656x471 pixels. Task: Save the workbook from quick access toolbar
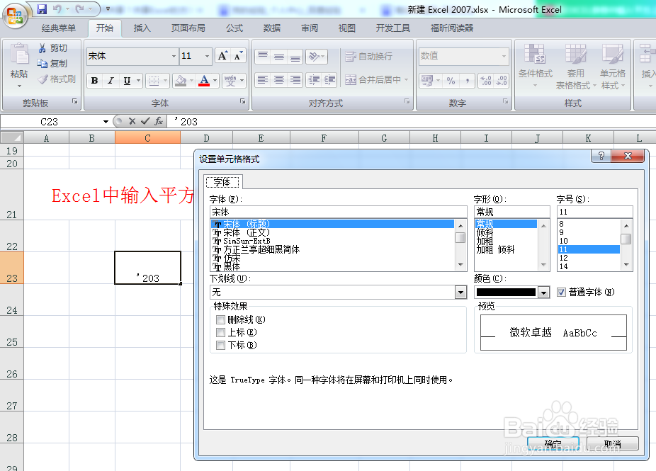[42, 8]
